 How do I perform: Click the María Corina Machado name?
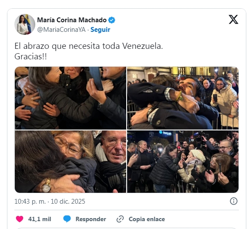[72, 20]
